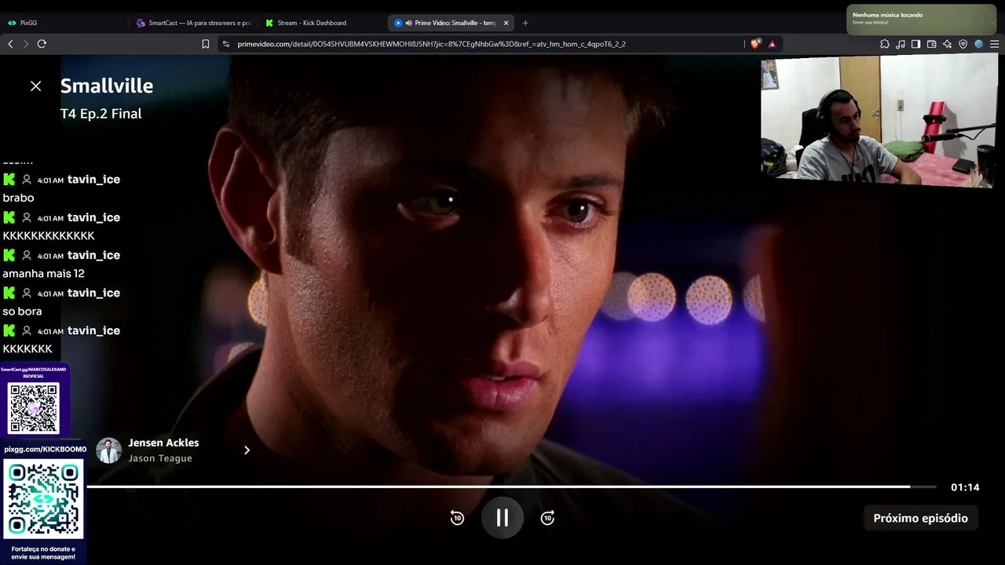Image resolution: width=1005 pixels, height=565 pixels.
Task: Switch to Stream - Kick Dashboard tab
Action: 322,23
